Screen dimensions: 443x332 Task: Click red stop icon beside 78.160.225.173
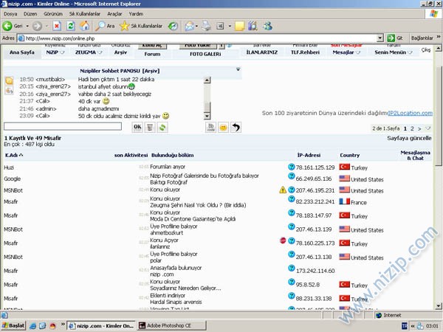pyautogui.click(x=283, y=241)
